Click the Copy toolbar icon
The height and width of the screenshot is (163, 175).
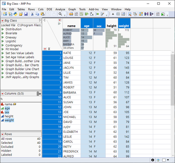(37, 14)
